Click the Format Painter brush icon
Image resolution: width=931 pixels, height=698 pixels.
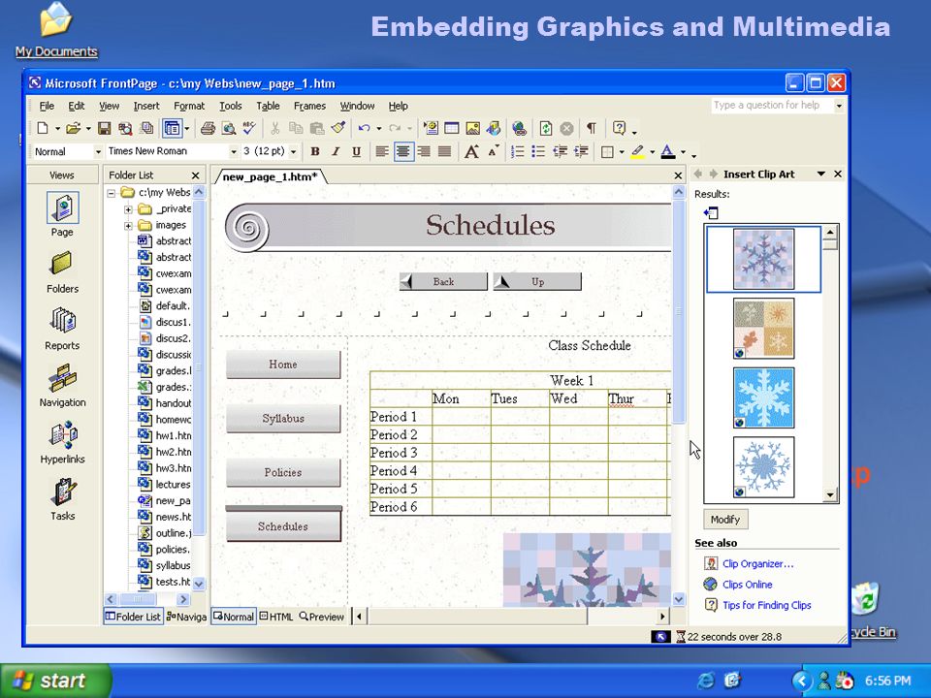point(338,128)
